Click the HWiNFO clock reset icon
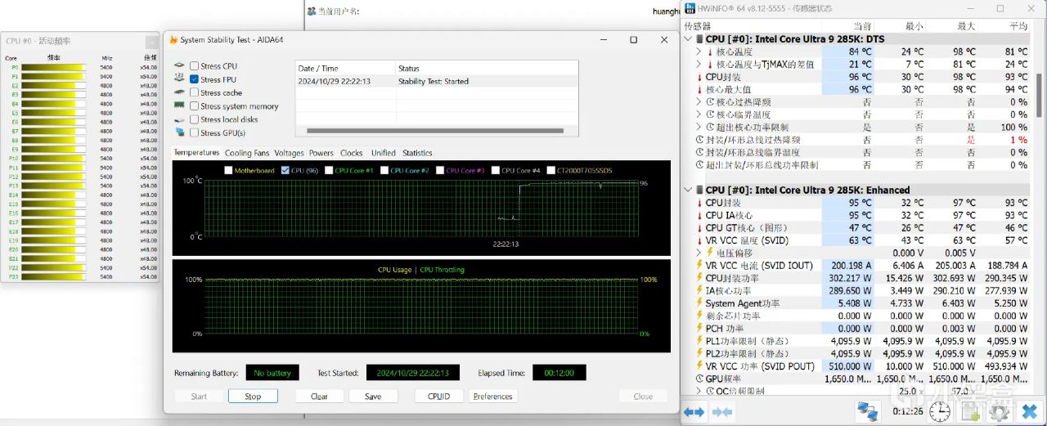Screen dimensions: 1047x426 [940, 411]
